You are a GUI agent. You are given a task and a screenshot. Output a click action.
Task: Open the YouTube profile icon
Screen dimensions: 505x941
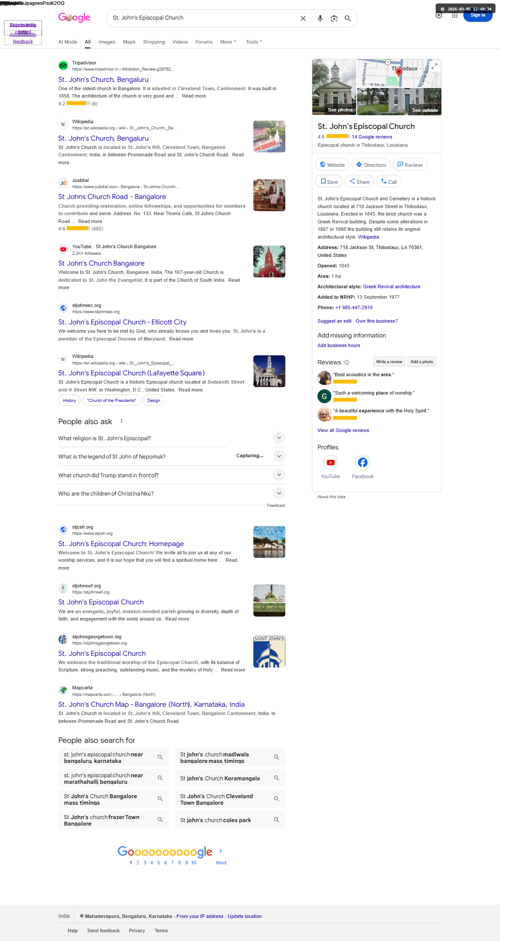[330, 462]
